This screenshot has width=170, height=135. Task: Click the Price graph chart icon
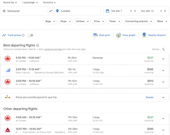pyautogui.click(x=119, y=35)
